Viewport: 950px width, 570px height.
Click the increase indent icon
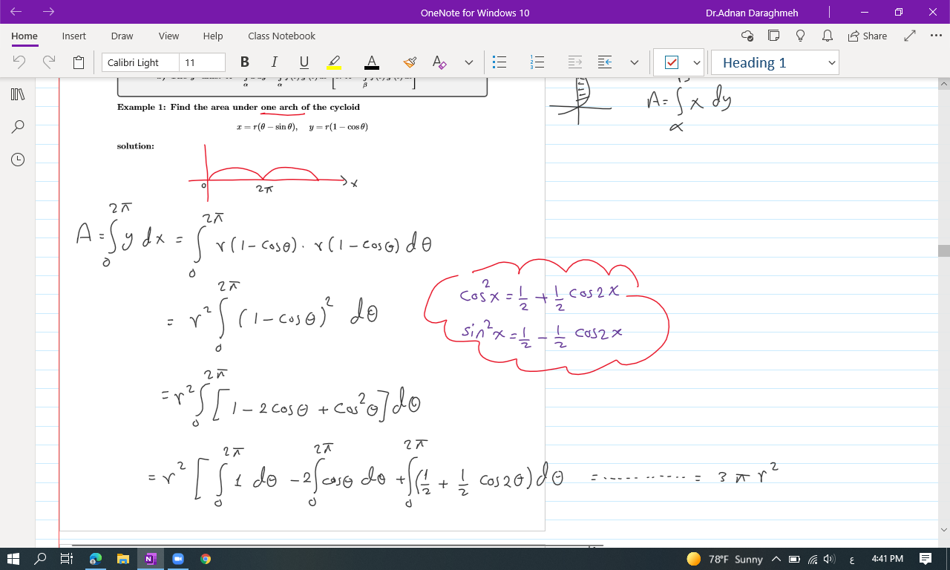coord(605,62)
